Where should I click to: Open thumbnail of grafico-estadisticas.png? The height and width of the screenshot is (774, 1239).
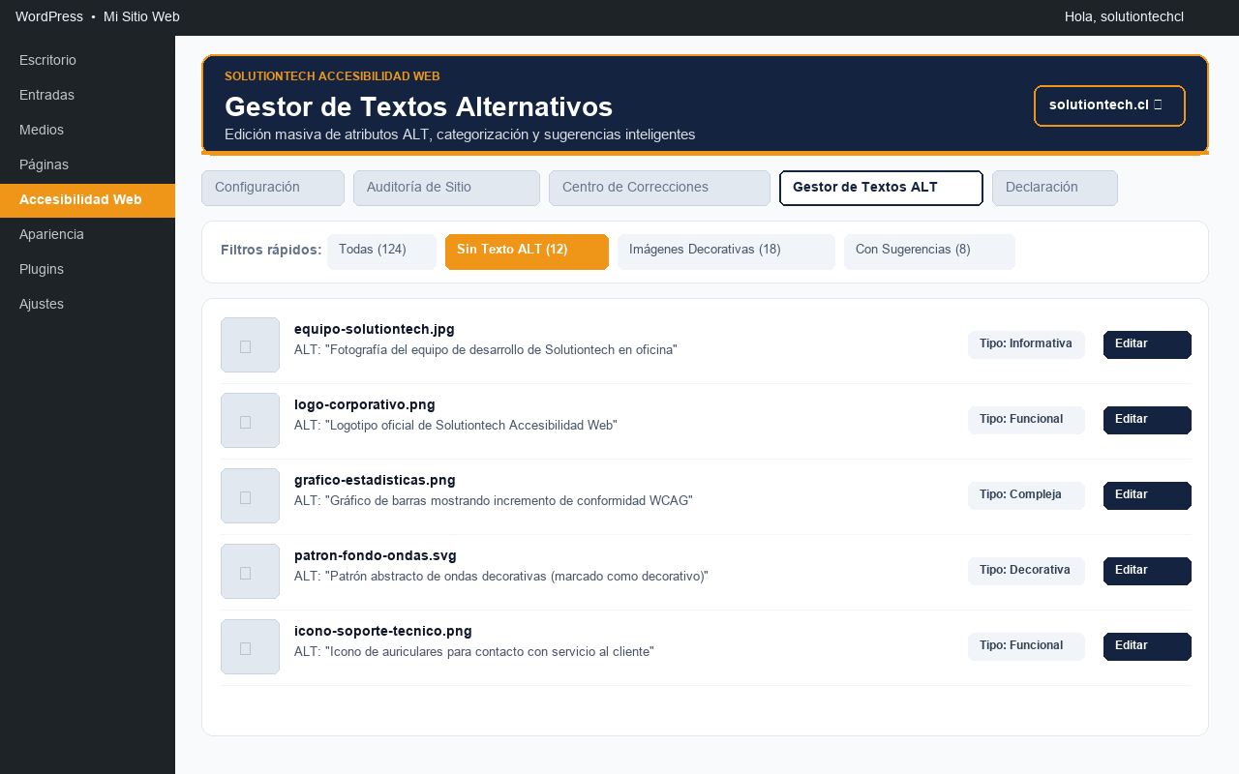[250, 495]
